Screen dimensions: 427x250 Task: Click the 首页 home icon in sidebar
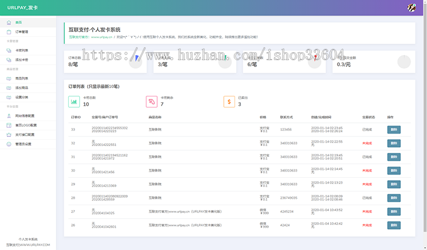coord(9,22)
